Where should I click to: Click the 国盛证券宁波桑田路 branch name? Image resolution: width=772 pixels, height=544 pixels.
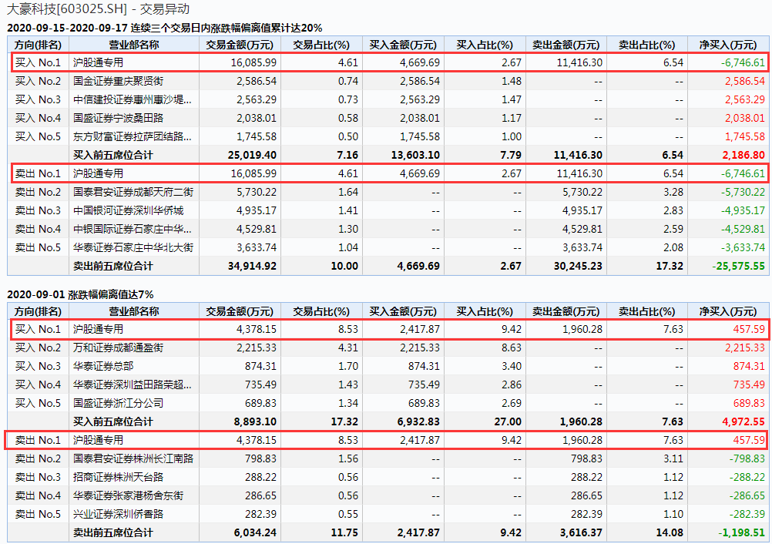[118, 118]
